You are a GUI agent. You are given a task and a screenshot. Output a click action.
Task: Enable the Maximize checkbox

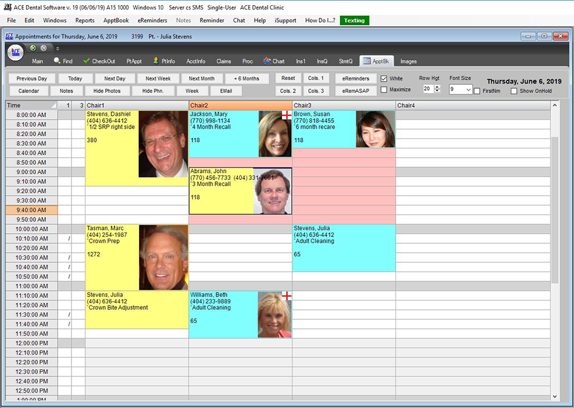pos(384,89)
